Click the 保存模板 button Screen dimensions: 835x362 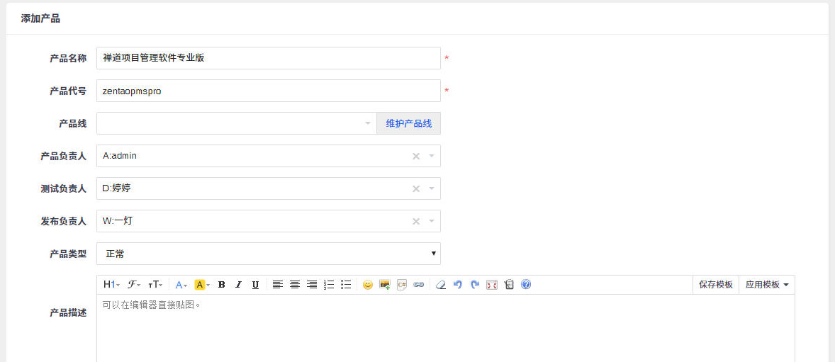click(716, 285)
